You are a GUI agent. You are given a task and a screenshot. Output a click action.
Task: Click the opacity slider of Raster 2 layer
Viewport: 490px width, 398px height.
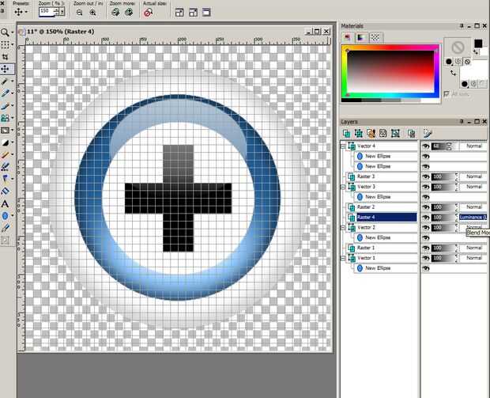[443, 207]
